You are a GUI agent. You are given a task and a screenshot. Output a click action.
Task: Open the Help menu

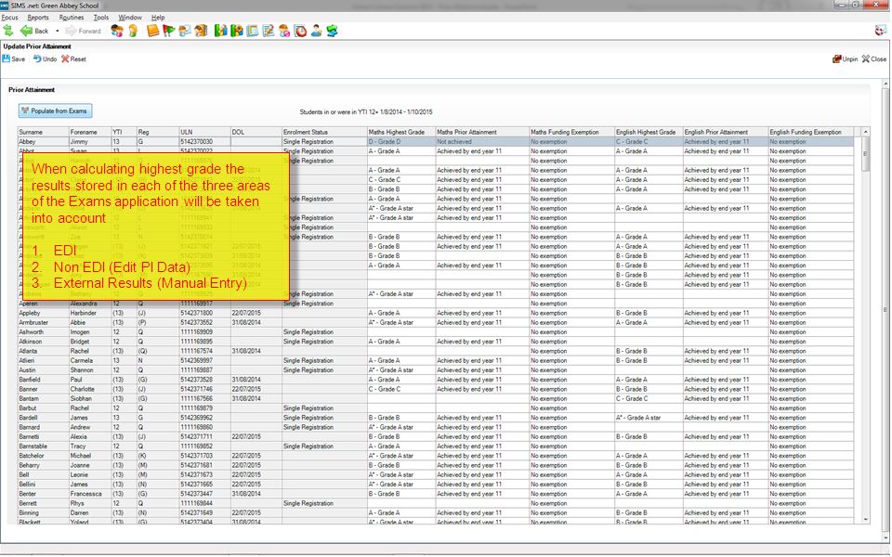[x=158, y=18]
